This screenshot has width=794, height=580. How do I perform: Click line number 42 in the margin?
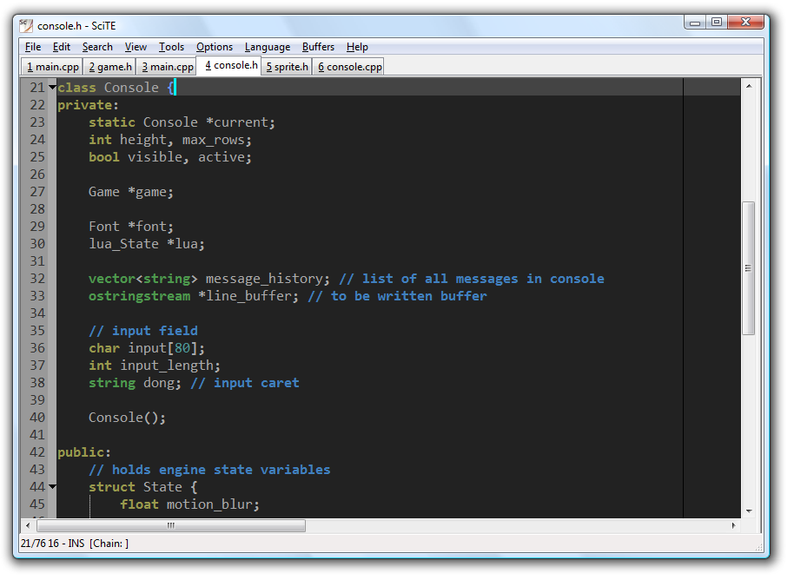click(37, 452)
